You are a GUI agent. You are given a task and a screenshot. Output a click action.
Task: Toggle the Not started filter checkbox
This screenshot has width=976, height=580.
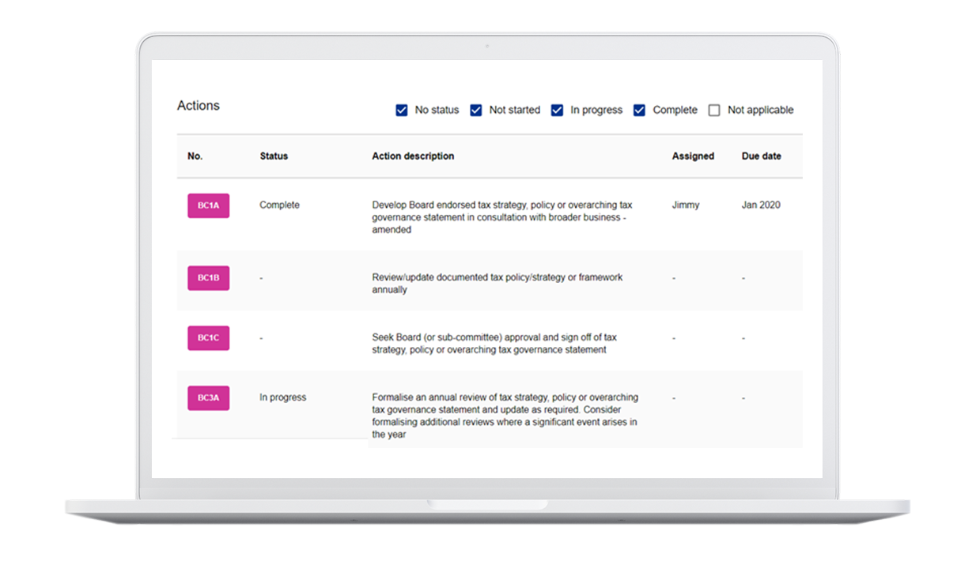pos(476,111)
